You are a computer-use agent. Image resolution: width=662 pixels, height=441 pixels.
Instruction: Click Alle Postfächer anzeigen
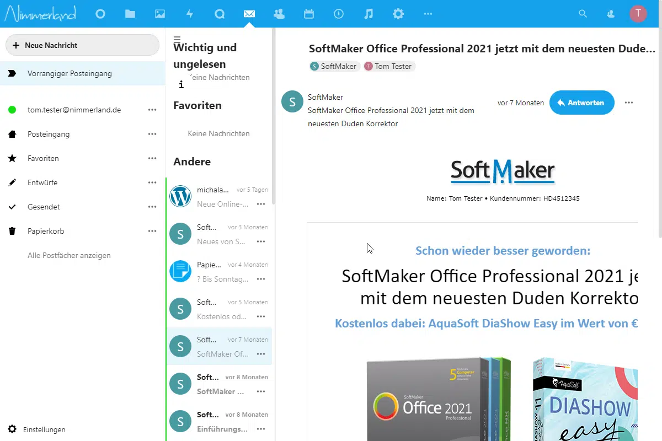(69, 255)
